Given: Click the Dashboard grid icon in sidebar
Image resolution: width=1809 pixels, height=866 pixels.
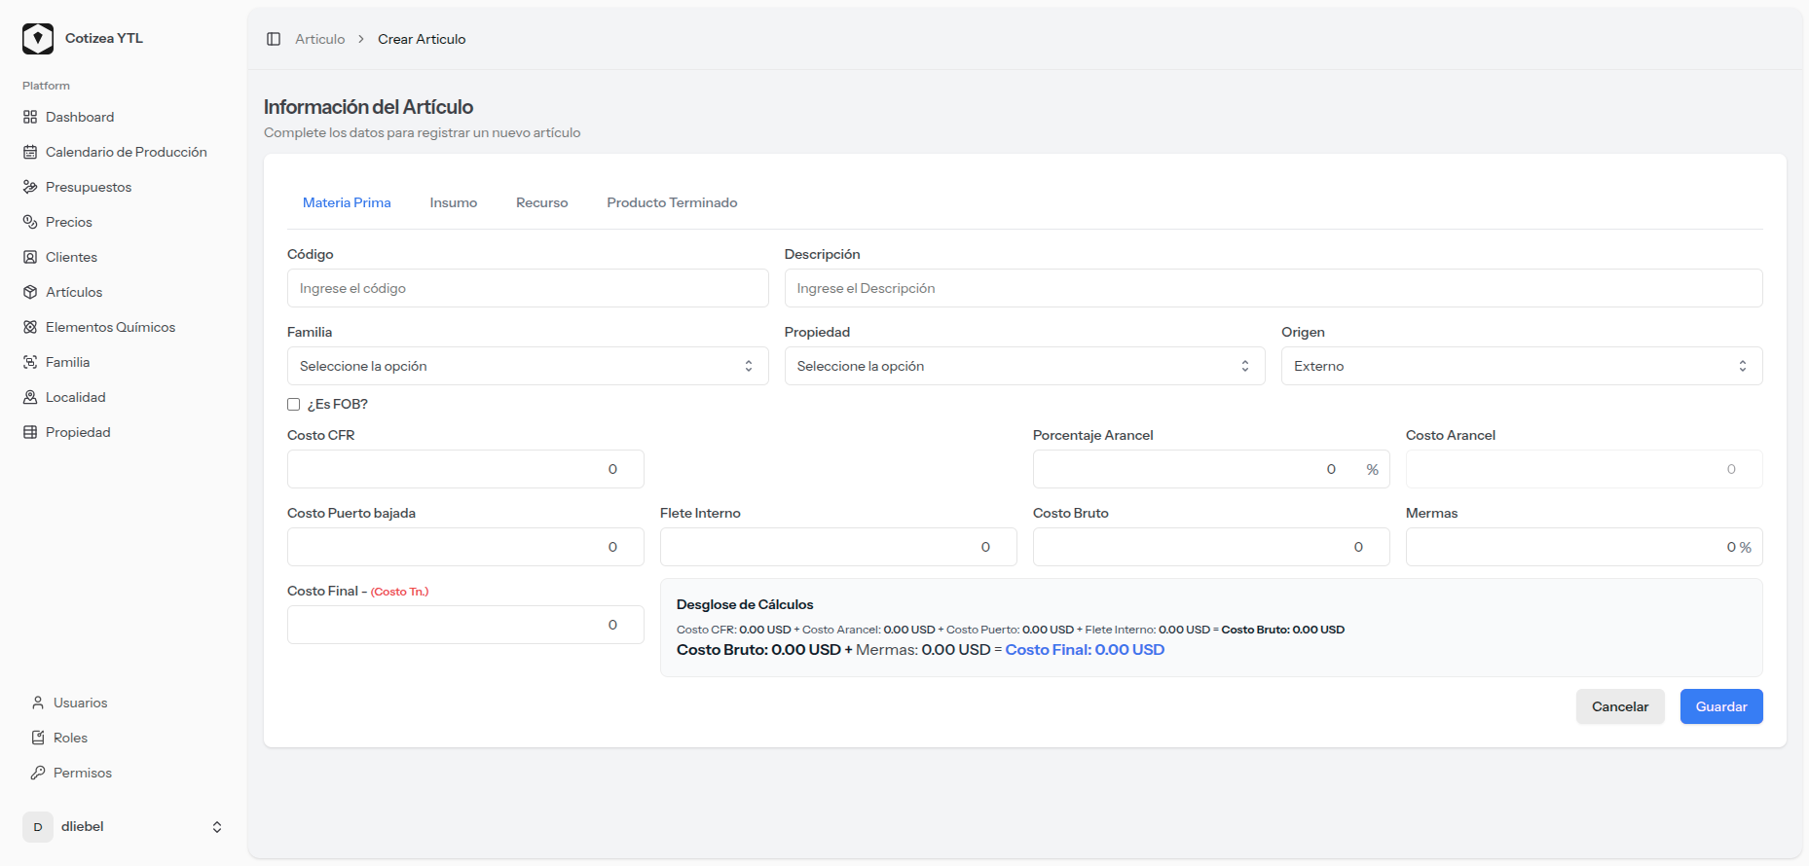Looking at the screenshot, I should 30,117.
